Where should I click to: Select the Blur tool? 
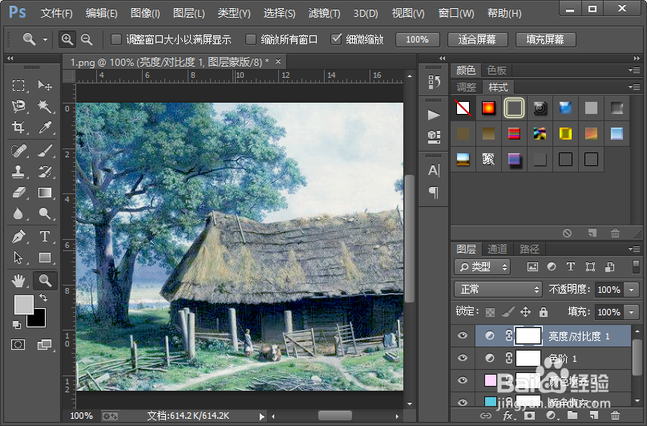tap(18, 213)
